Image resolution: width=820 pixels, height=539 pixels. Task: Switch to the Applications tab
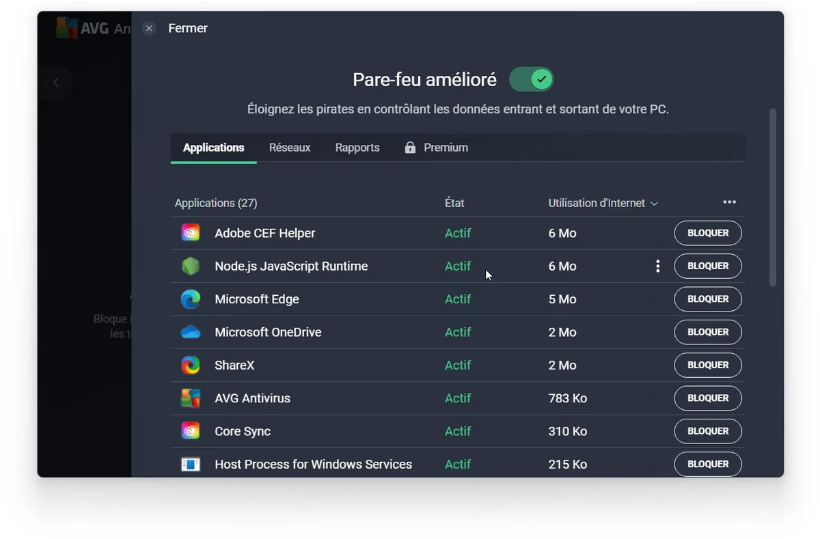pyautogui.click(x=213, y=148)
